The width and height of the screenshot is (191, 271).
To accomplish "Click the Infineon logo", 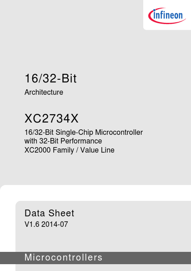I will (167, 15).
